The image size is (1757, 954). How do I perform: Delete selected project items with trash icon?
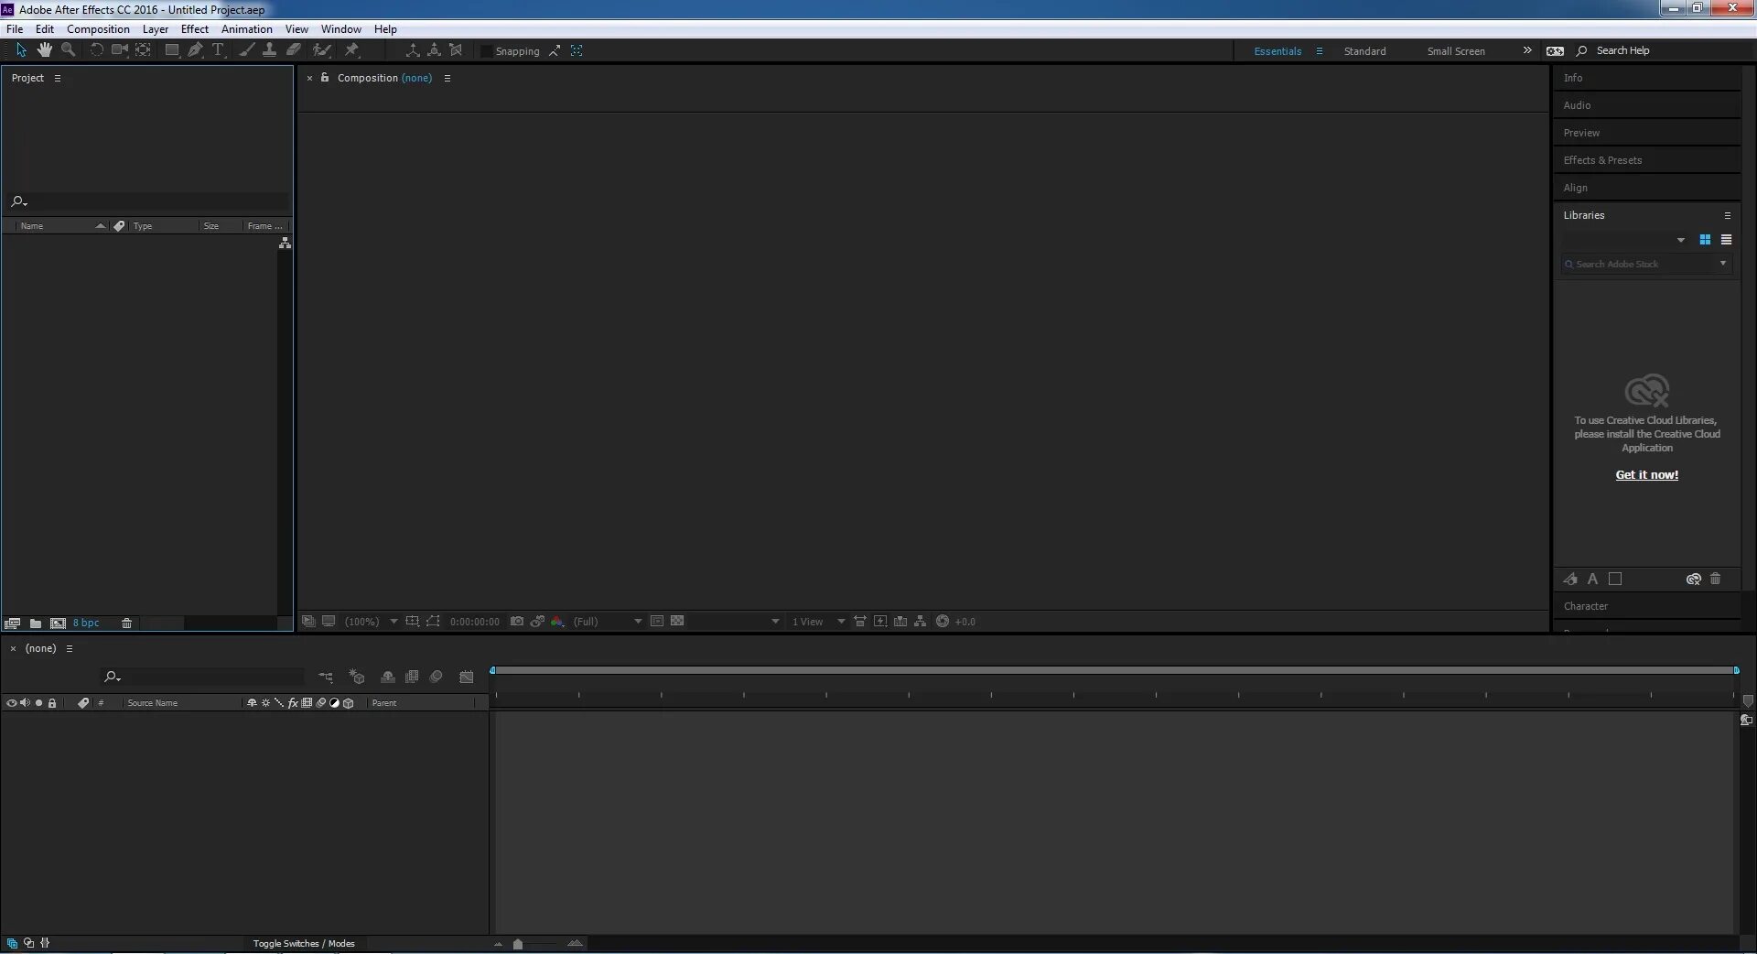pyautogui.click(x=127, y=623)
